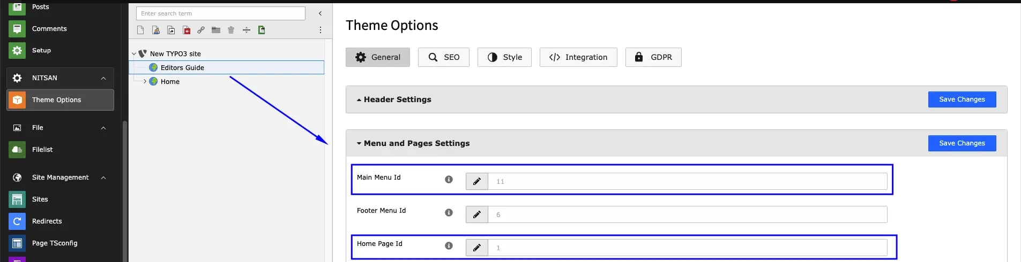Click the globe icon of Editors Guide
The image size is (1021, 262).
coord(153,67)
